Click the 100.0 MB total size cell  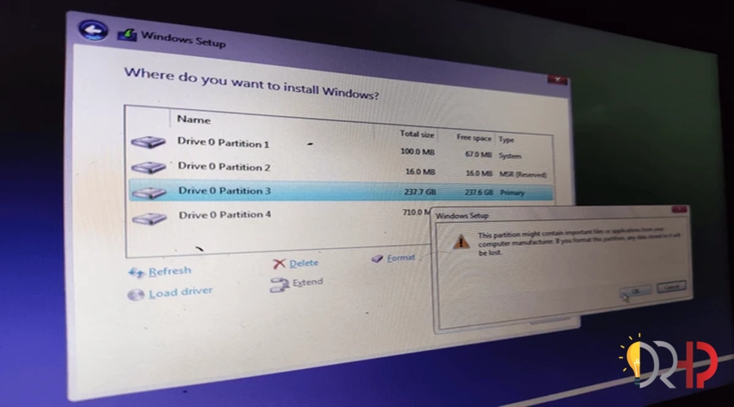[x=417, y=151]
